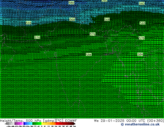This screenshot has width=164, height=127.
Task: Click the 0 legend tick value
Action: click(42, 126)
